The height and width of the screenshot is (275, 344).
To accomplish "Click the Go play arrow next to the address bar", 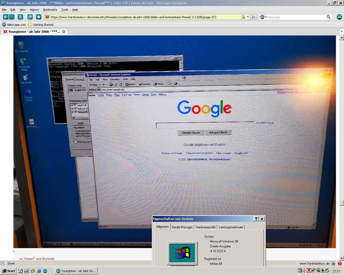I will pyautogui.click(x=253, y=17).
